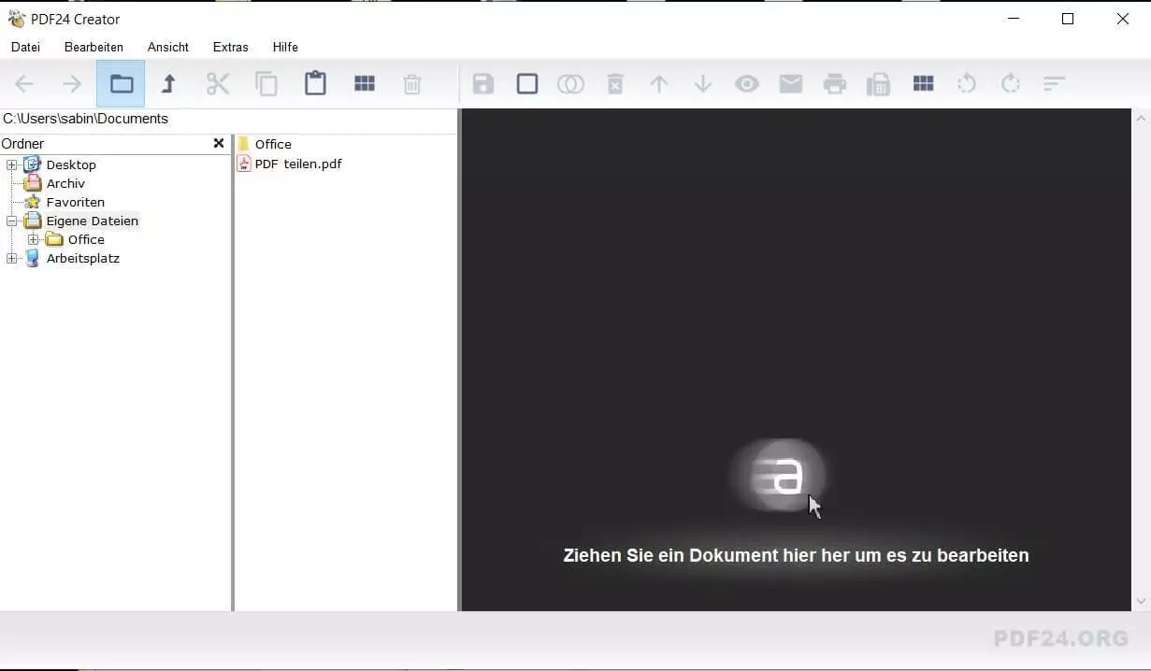Expand the Desktop tree node
Viewport: 1151px width, 671px height.
pyautogui.click(x=12, y=165)
